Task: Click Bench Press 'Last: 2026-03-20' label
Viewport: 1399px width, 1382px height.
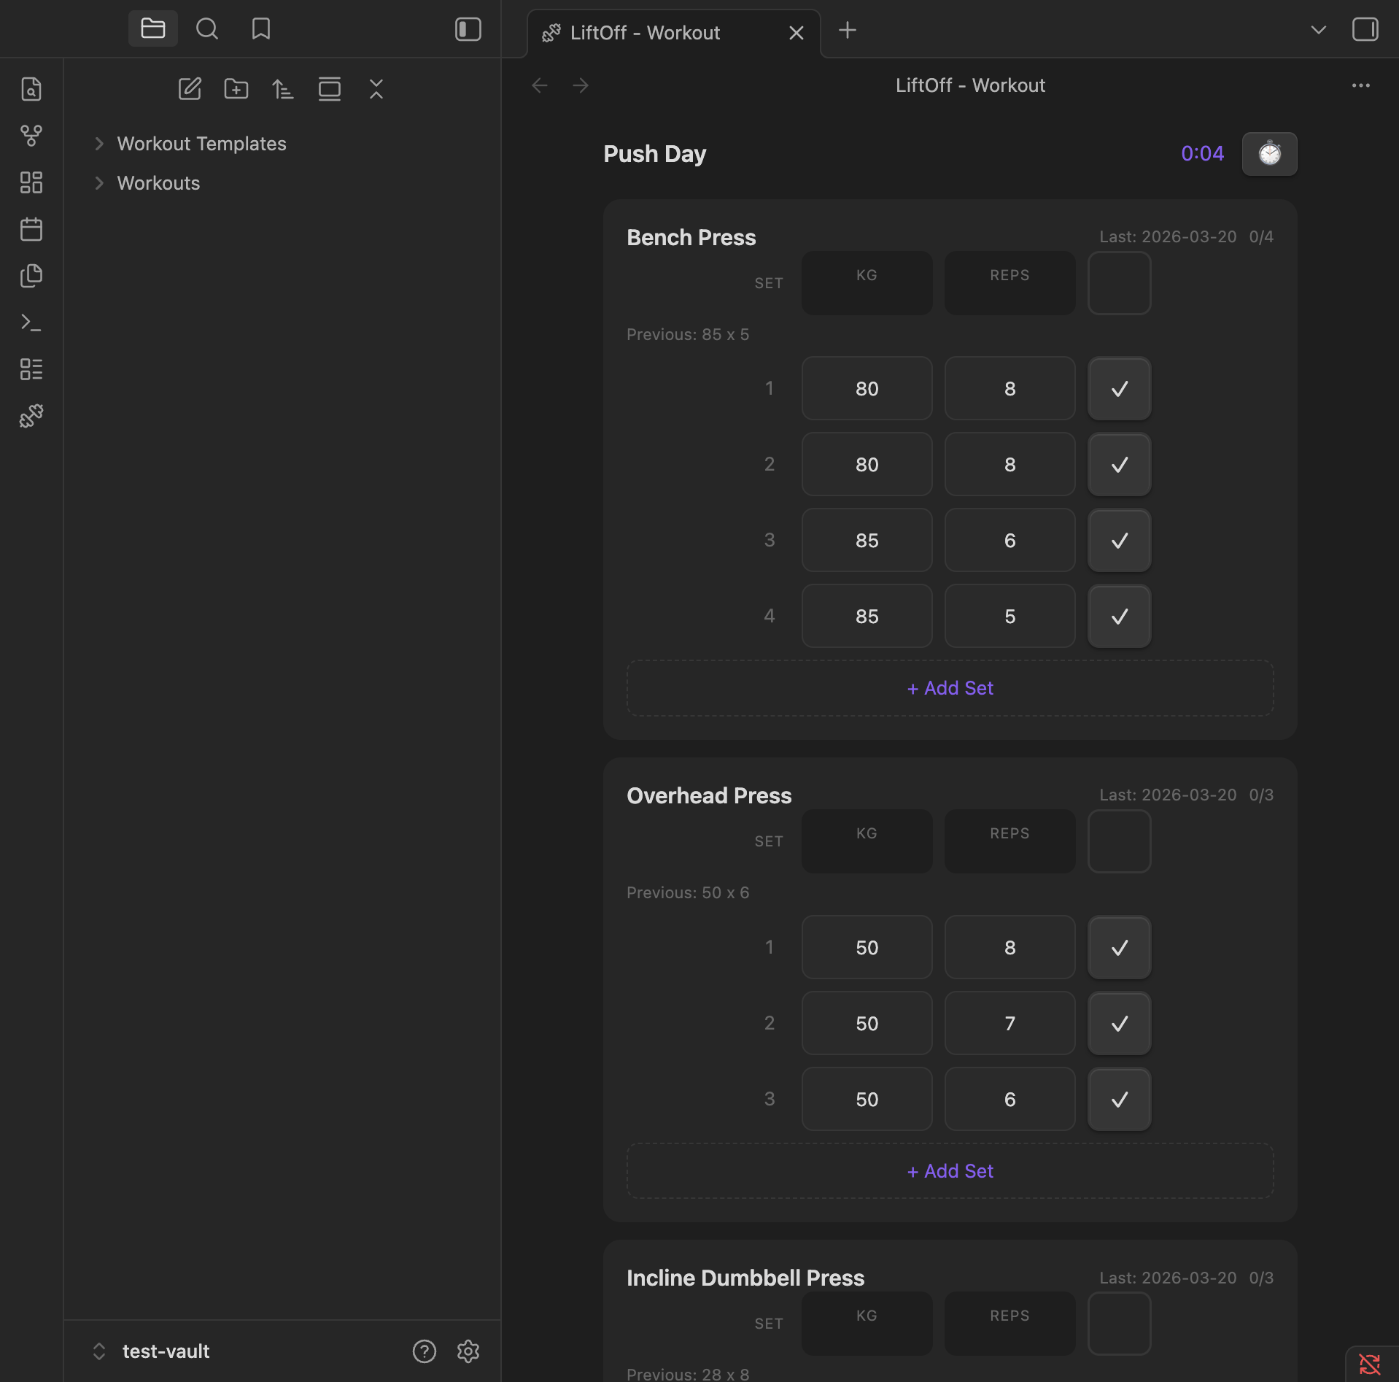Action: point(1168,237)
